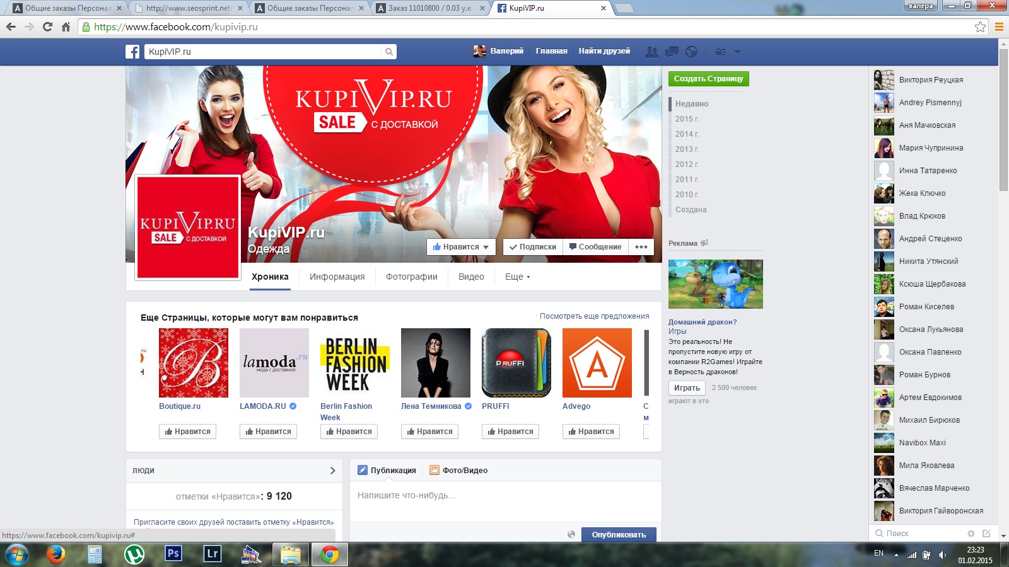This screenshot has height=567, width=1009.
Task: Like the Berlin Fashion Week page
Action: point(349,432)
